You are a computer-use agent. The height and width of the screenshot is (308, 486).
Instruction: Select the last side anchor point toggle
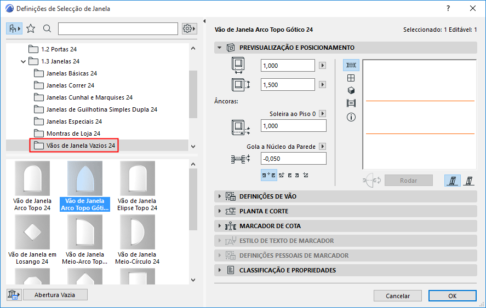pyautogui.click(x=306, y=175)
